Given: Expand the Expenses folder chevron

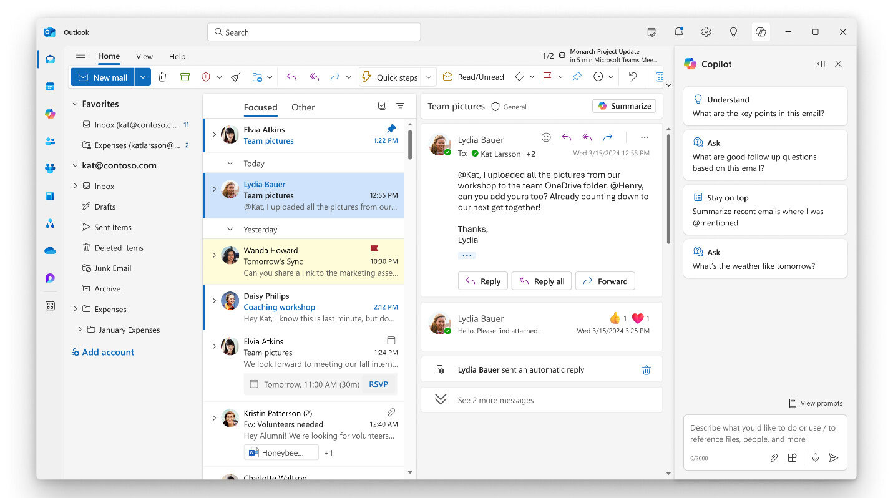Looking at the screenshot, I should tap(76, 309).
